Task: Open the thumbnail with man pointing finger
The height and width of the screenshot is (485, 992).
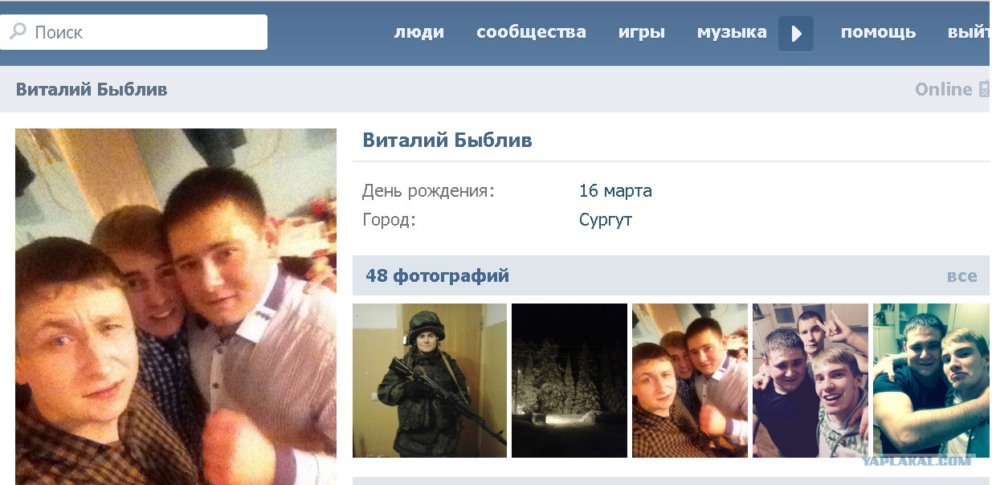Action: point(810,381)
